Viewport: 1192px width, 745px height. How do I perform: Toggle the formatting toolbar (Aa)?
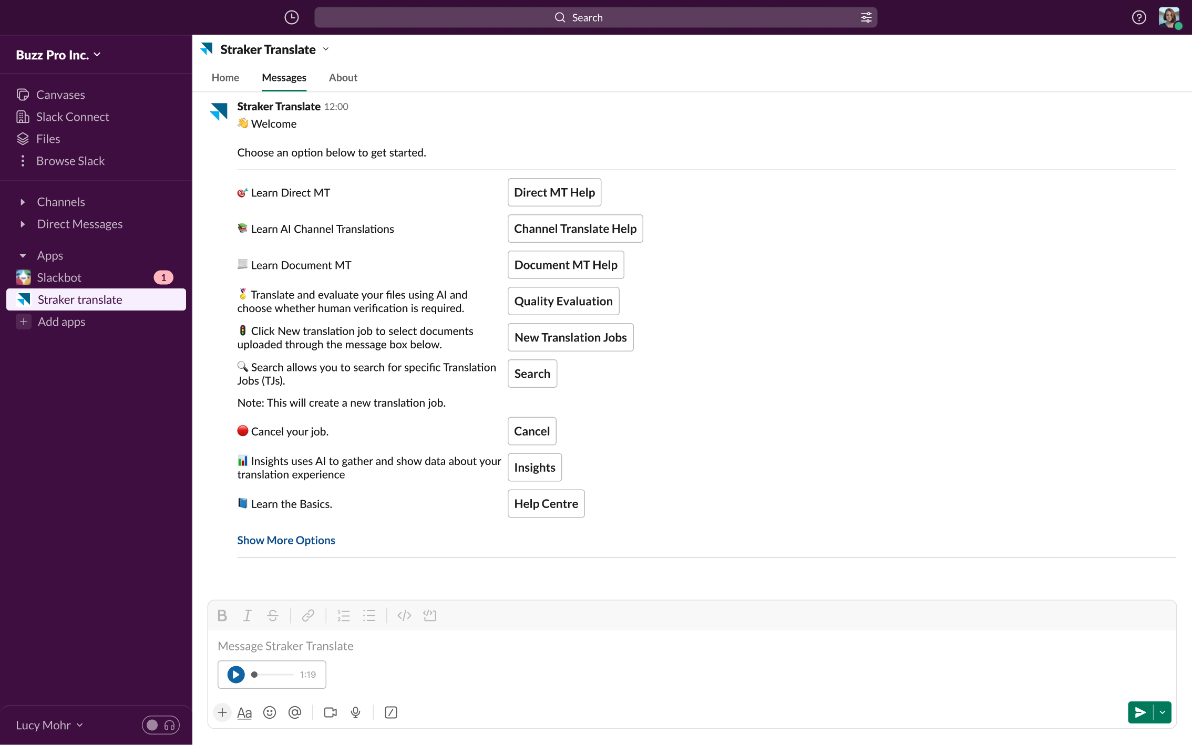tap(244, 712)
